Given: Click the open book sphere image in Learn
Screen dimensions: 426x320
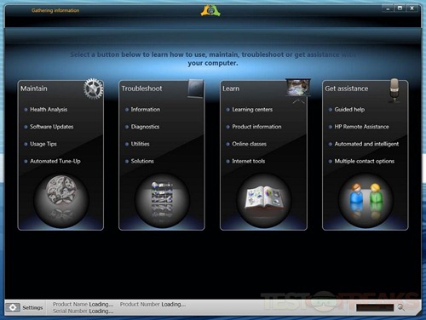Looking at the screenshot, I should point(264,200).
